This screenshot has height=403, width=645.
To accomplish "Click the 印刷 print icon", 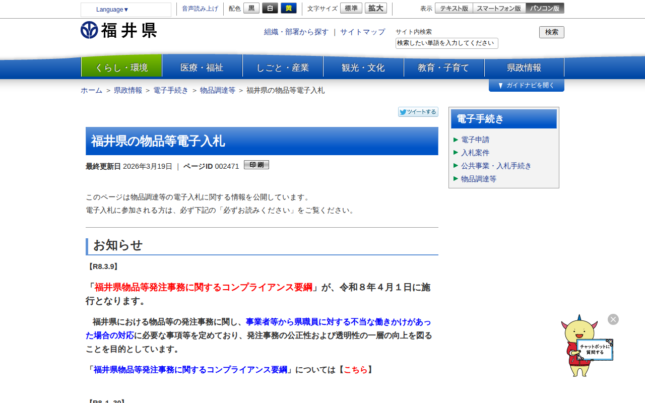I will (256, 164).
